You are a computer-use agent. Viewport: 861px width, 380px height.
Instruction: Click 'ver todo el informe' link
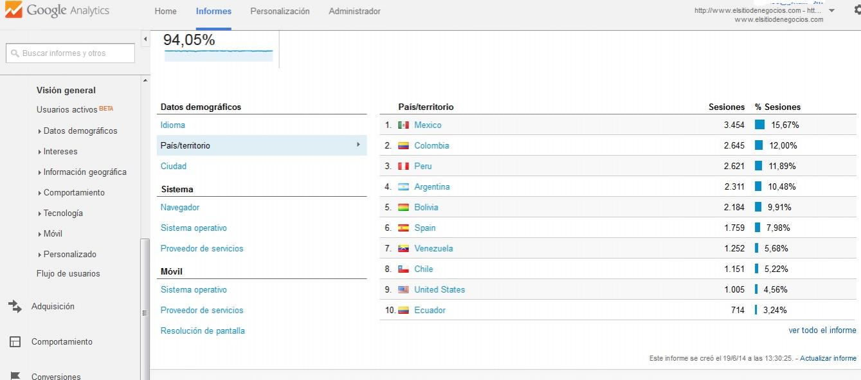(x=822, y=330)
